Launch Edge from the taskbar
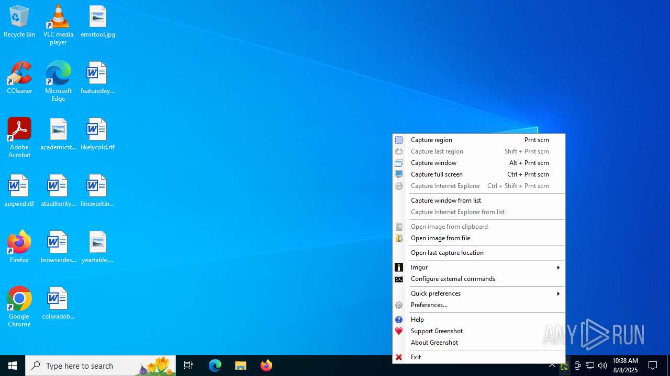Image resolution: width=670 pixels, height=376 pixels. [215, 366]
